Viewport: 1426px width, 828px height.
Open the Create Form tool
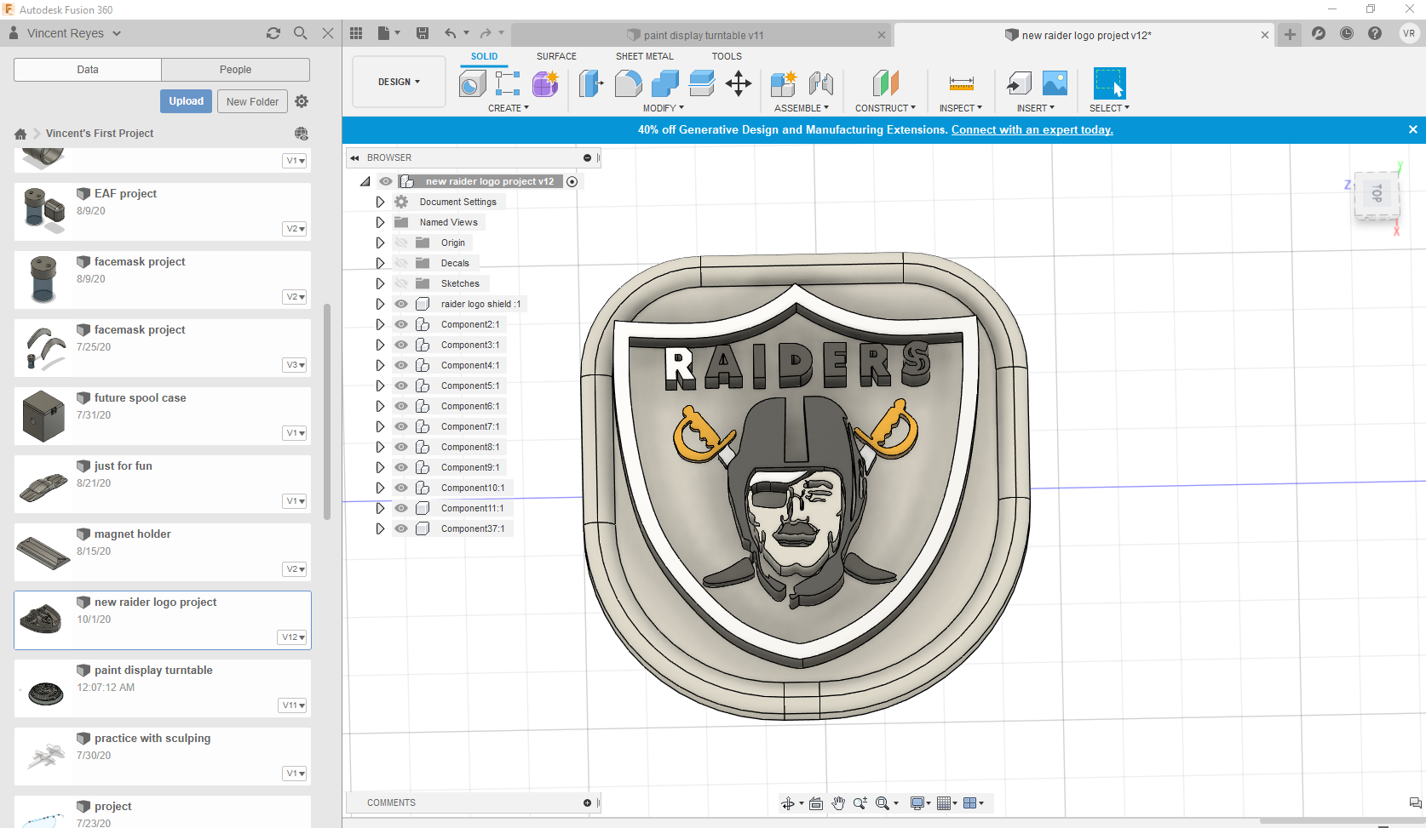[545, 83]
